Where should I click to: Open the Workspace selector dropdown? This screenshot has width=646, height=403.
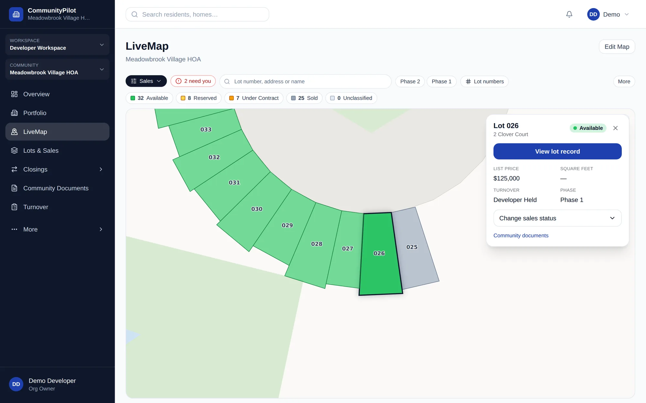pyautogui.click(x=57, y=44)
